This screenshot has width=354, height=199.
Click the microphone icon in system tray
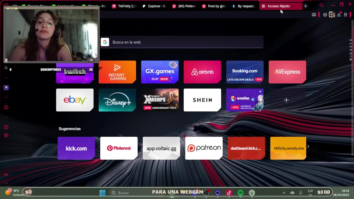coord(301,193)
